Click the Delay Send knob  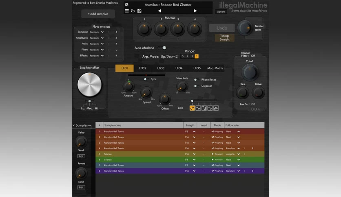pyautogui.click(x=81, y=142)
